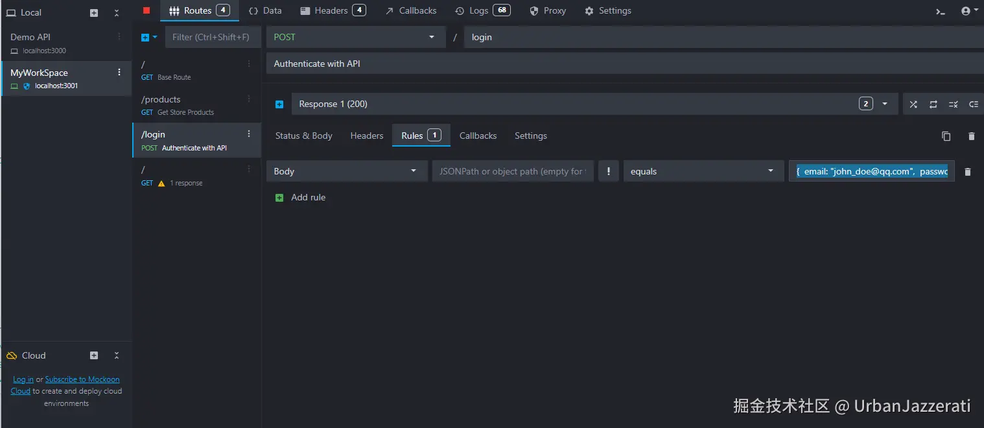Open MyWorkSpace environment menu dots

coord(119,72)
